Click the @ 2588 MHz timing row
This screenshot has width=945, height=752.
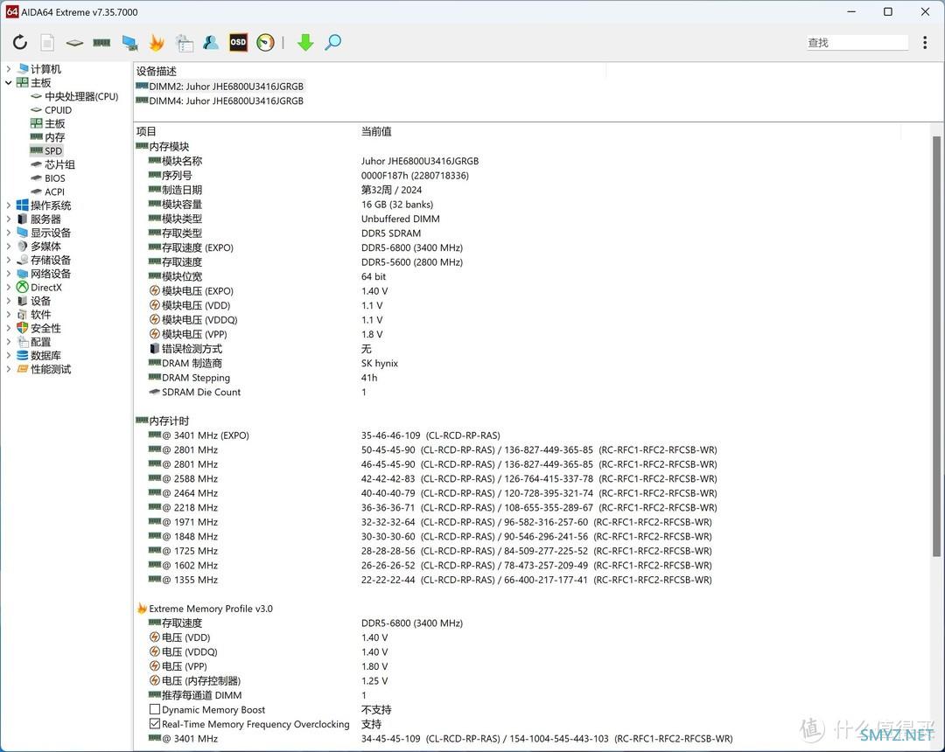click(533, 478)
